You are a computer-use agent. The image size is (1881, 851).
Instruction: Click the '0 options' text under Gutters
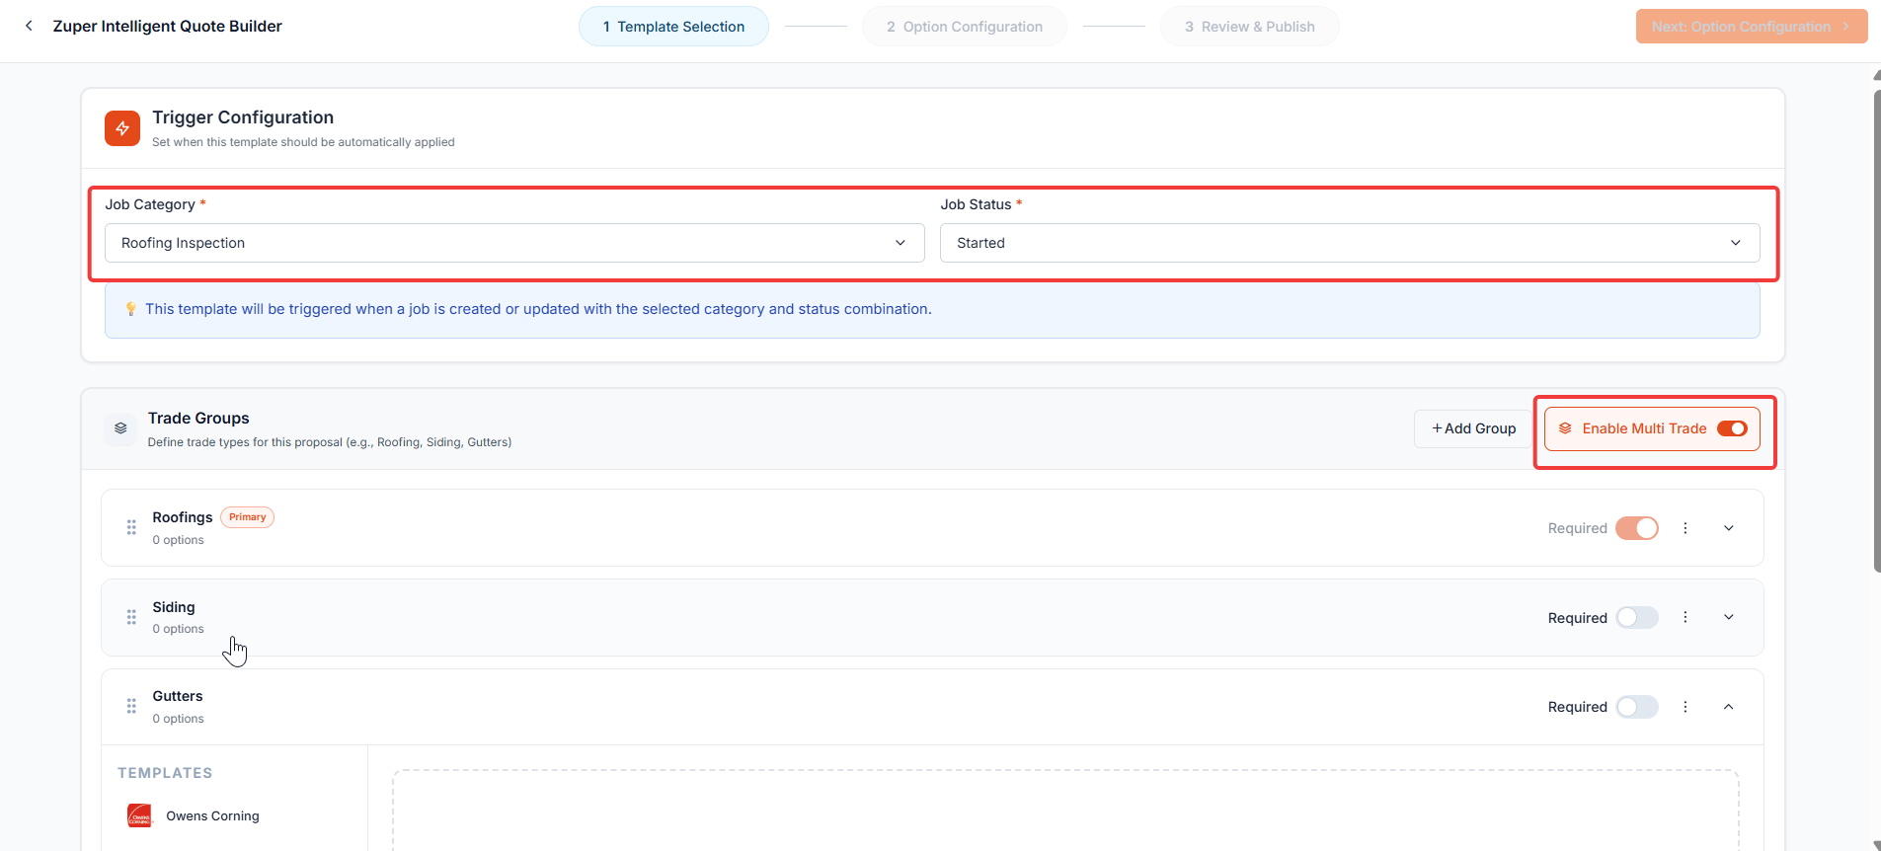coord(179,719)
